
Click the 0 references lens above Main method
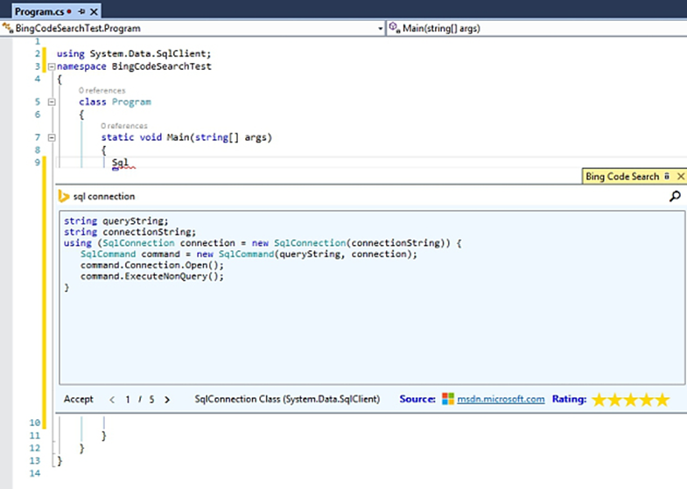124,126
